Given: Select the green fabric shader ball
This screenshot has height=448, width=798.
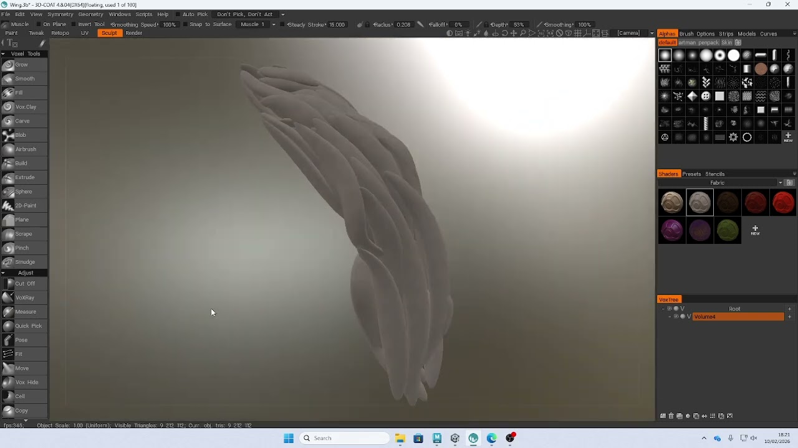Looking at the screenshot, I should click(728, 231).
